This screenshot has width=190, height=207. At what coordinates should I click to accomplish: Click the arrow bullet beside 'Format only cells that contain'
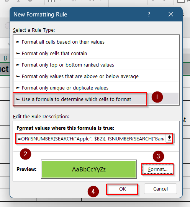point(18,54)
